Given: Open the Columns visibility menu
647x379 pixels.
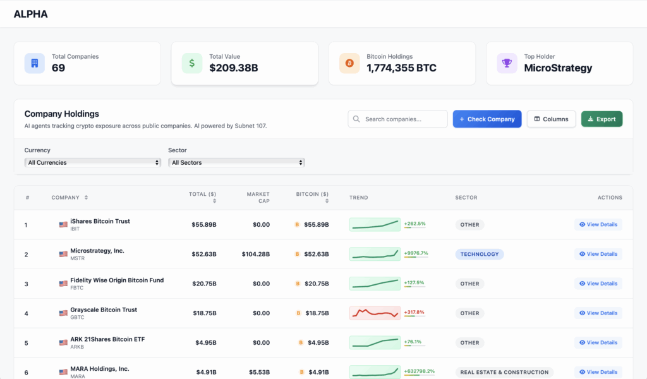Looking at the screenshot, I should (550, 119).
